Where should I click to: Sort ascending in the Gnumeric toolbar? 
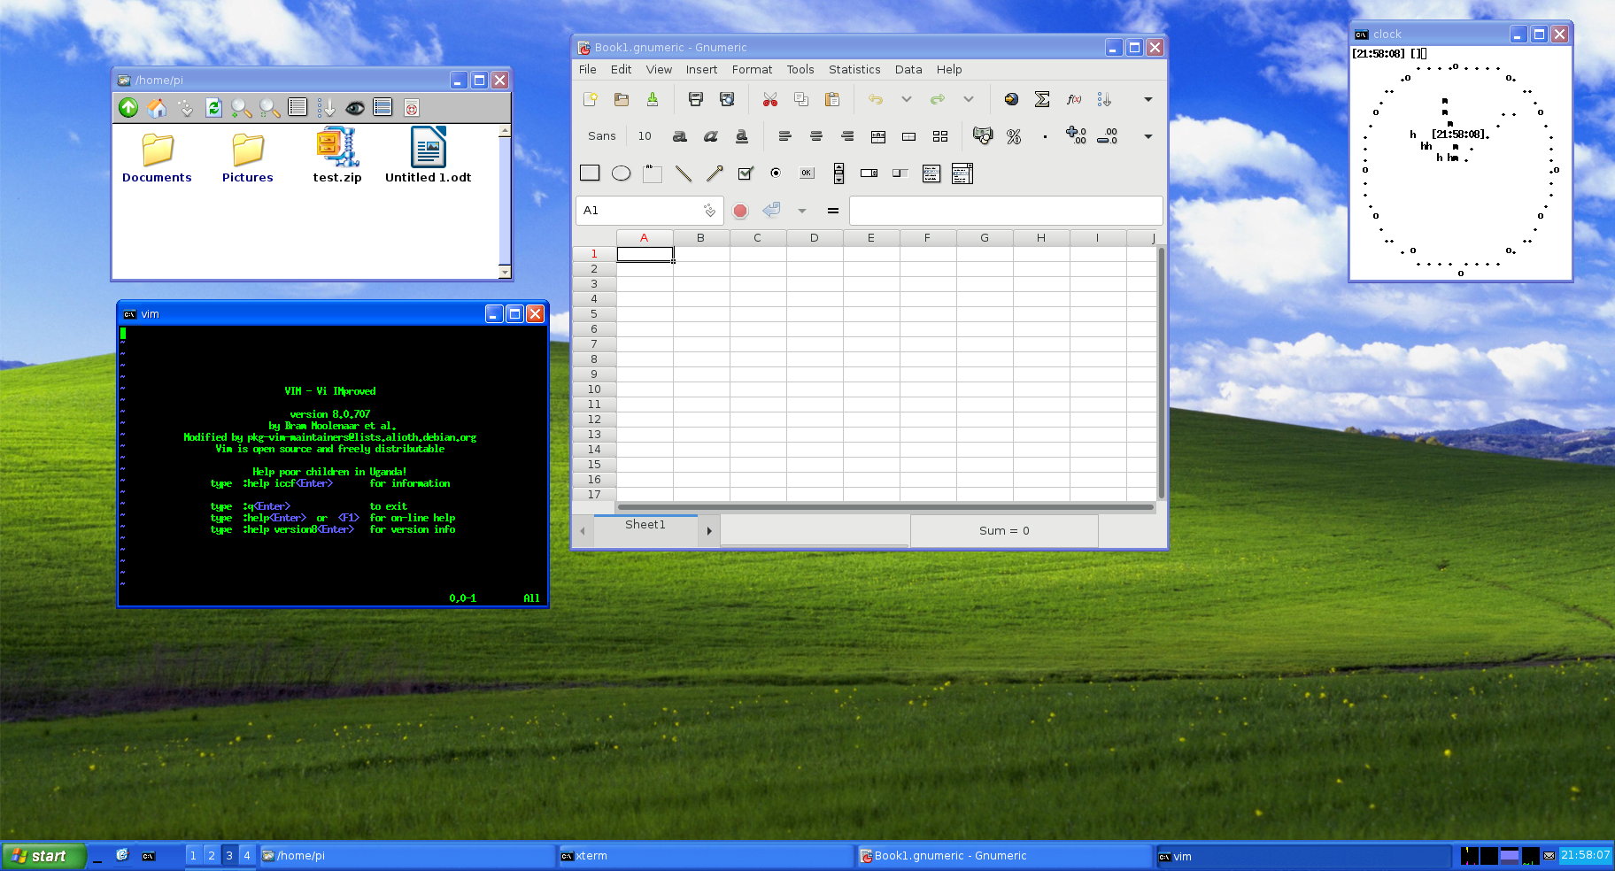(1104, 99)
